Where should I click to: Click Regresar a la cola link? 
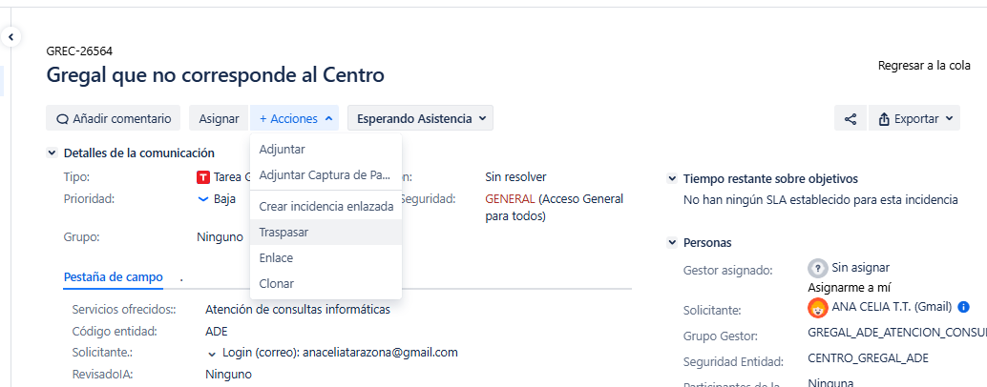pyautogui.click(x=924, y=66)
